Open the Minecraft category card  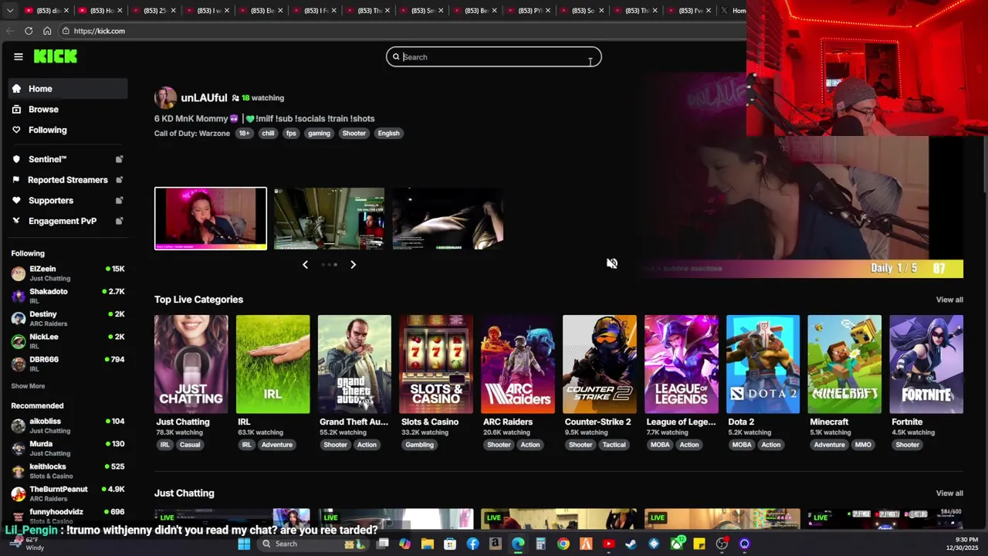tap(844, 364)
